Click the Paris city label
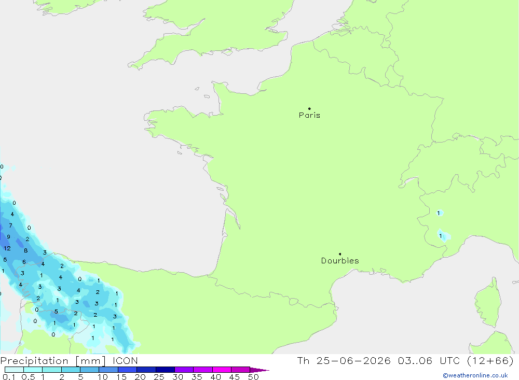Image resolution: width=519 pixels, height=380 pixels. (309, 115)
